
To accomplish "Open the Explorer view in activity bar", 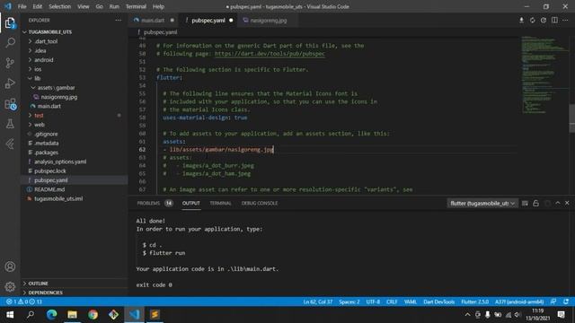I will tap(10, 23).
